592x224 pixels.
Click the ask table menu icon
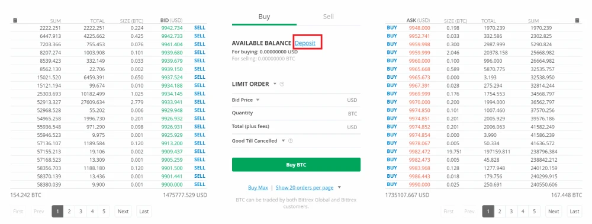[577, 20]
